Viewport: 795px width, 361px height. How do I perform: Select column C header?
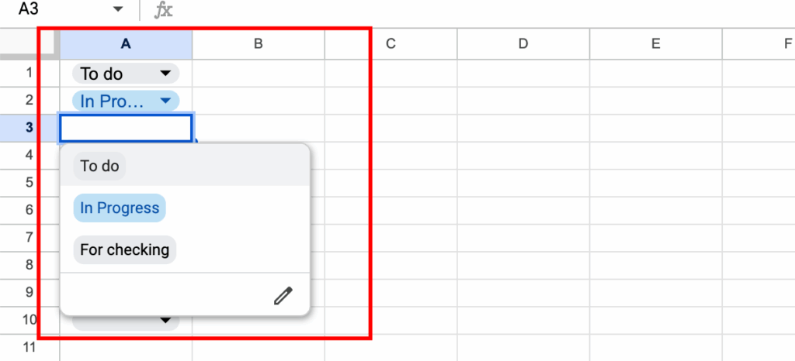[x=391, y=44]
